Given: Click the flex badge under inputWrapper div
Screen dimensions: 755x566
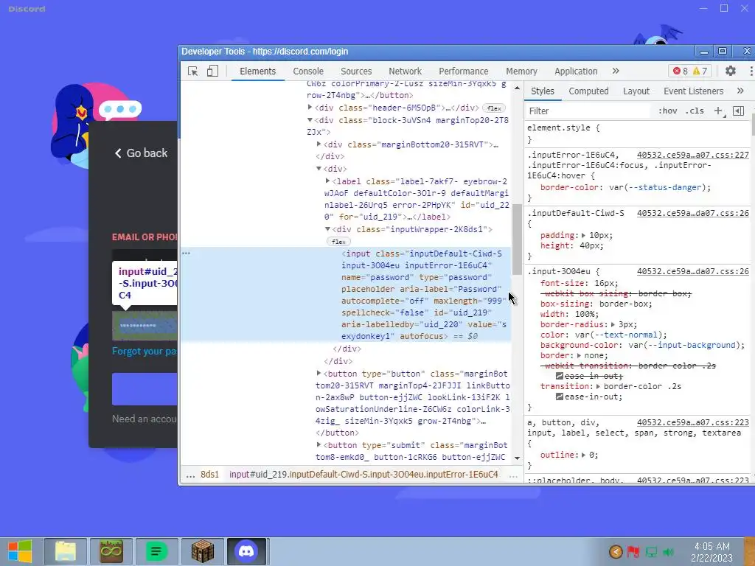Looking at the screenshot, I should (x=338, y=242).
